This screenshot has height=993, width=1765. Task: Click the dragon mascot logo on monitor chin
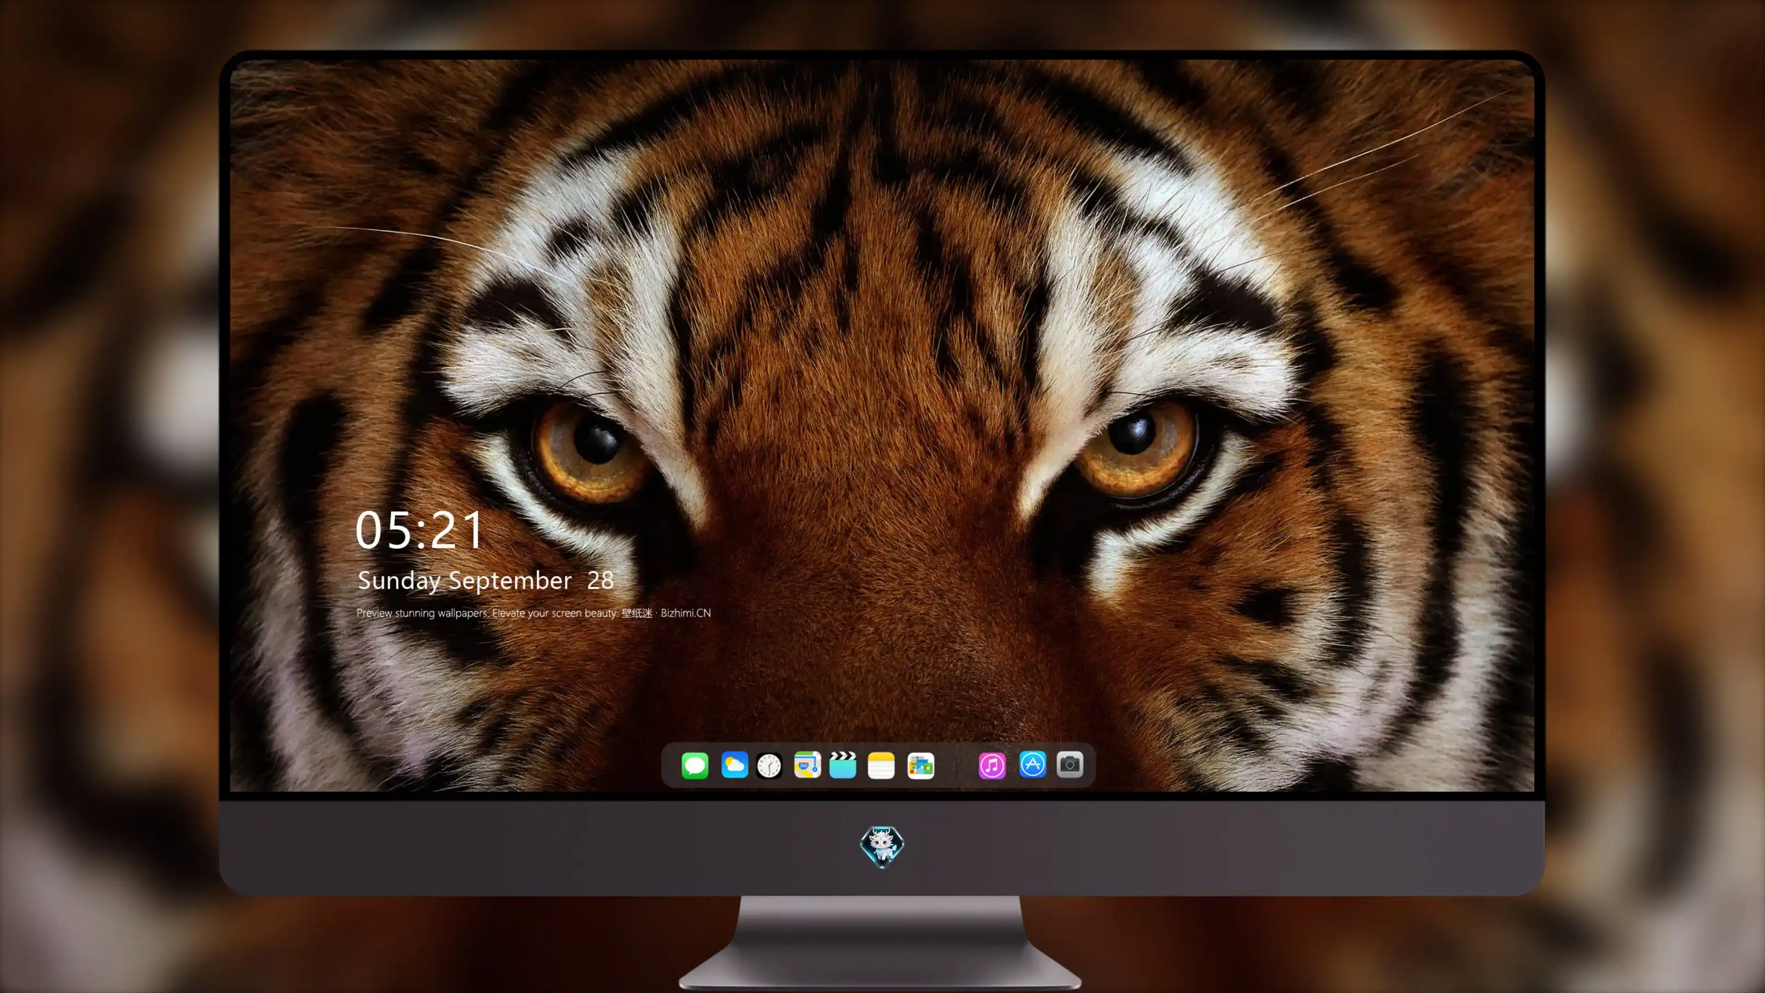[x=882, y=846]
